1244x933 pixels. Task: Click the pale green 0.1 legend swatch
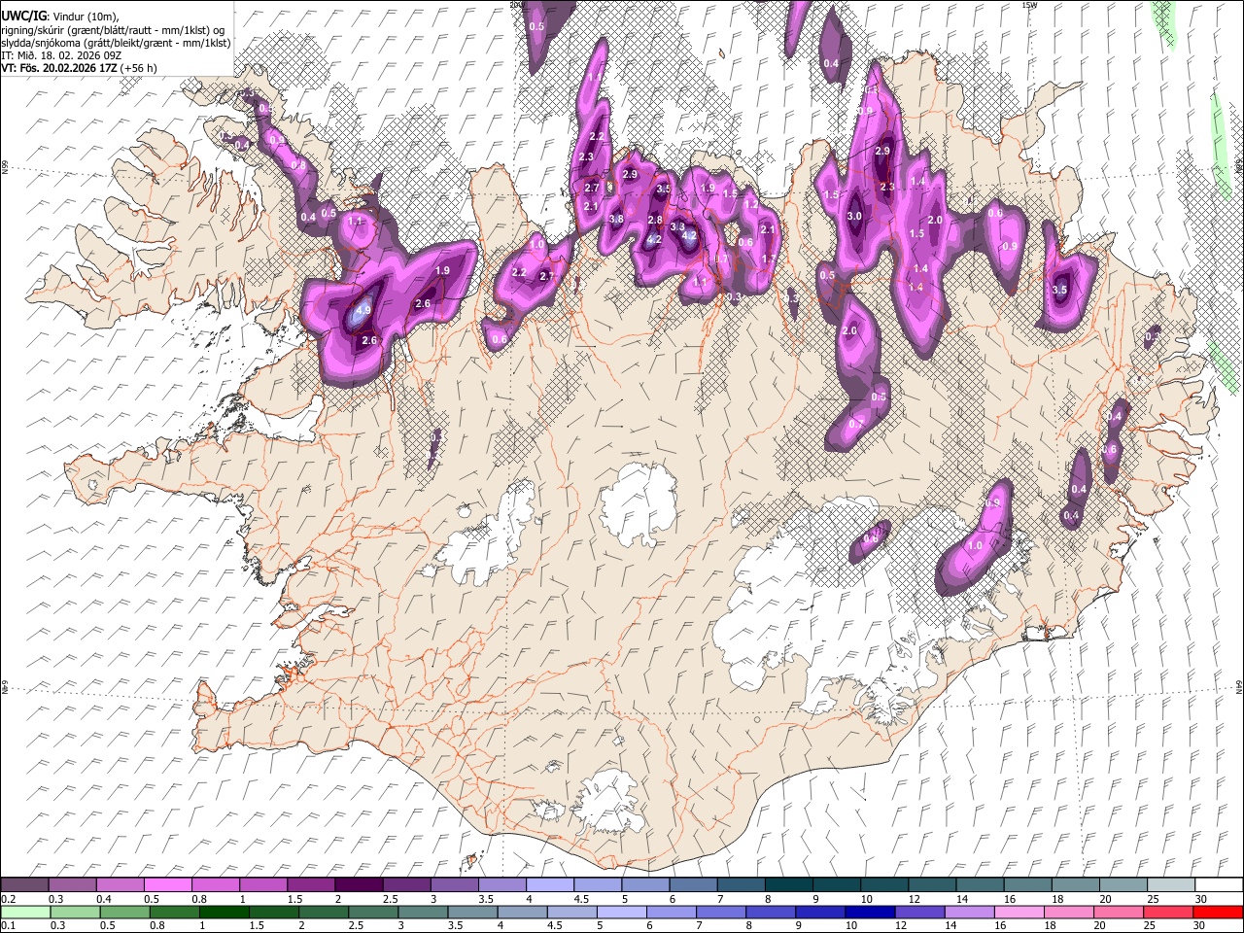(x=24, y=912)
